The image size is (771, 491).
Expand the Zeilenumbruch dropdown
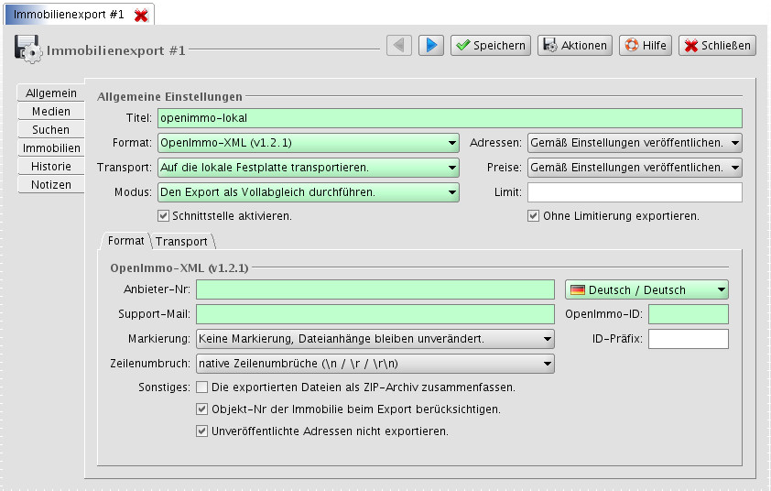375,364
